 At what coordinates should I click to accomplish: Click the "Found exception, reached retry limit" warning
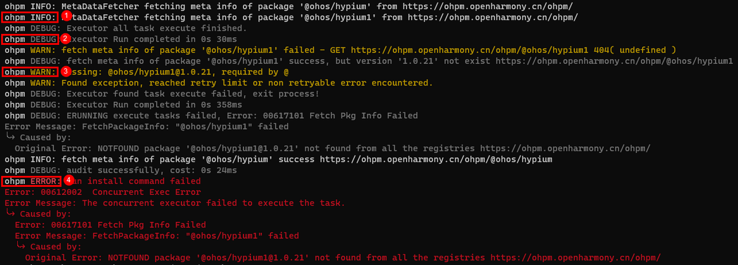[x=242, y=83]
